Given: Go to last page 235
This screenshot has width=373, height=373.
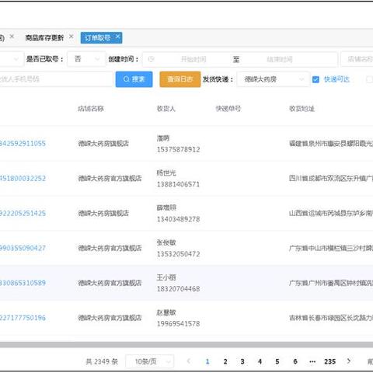Looking at the screenshot, I should coord(329,361).
